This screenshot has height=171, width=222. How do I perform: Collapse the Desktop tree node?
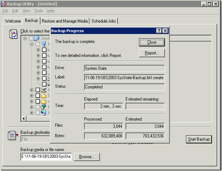25,38
